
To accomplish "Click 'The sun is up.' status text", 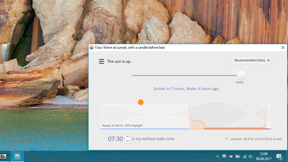I will [x=119, y=61].
